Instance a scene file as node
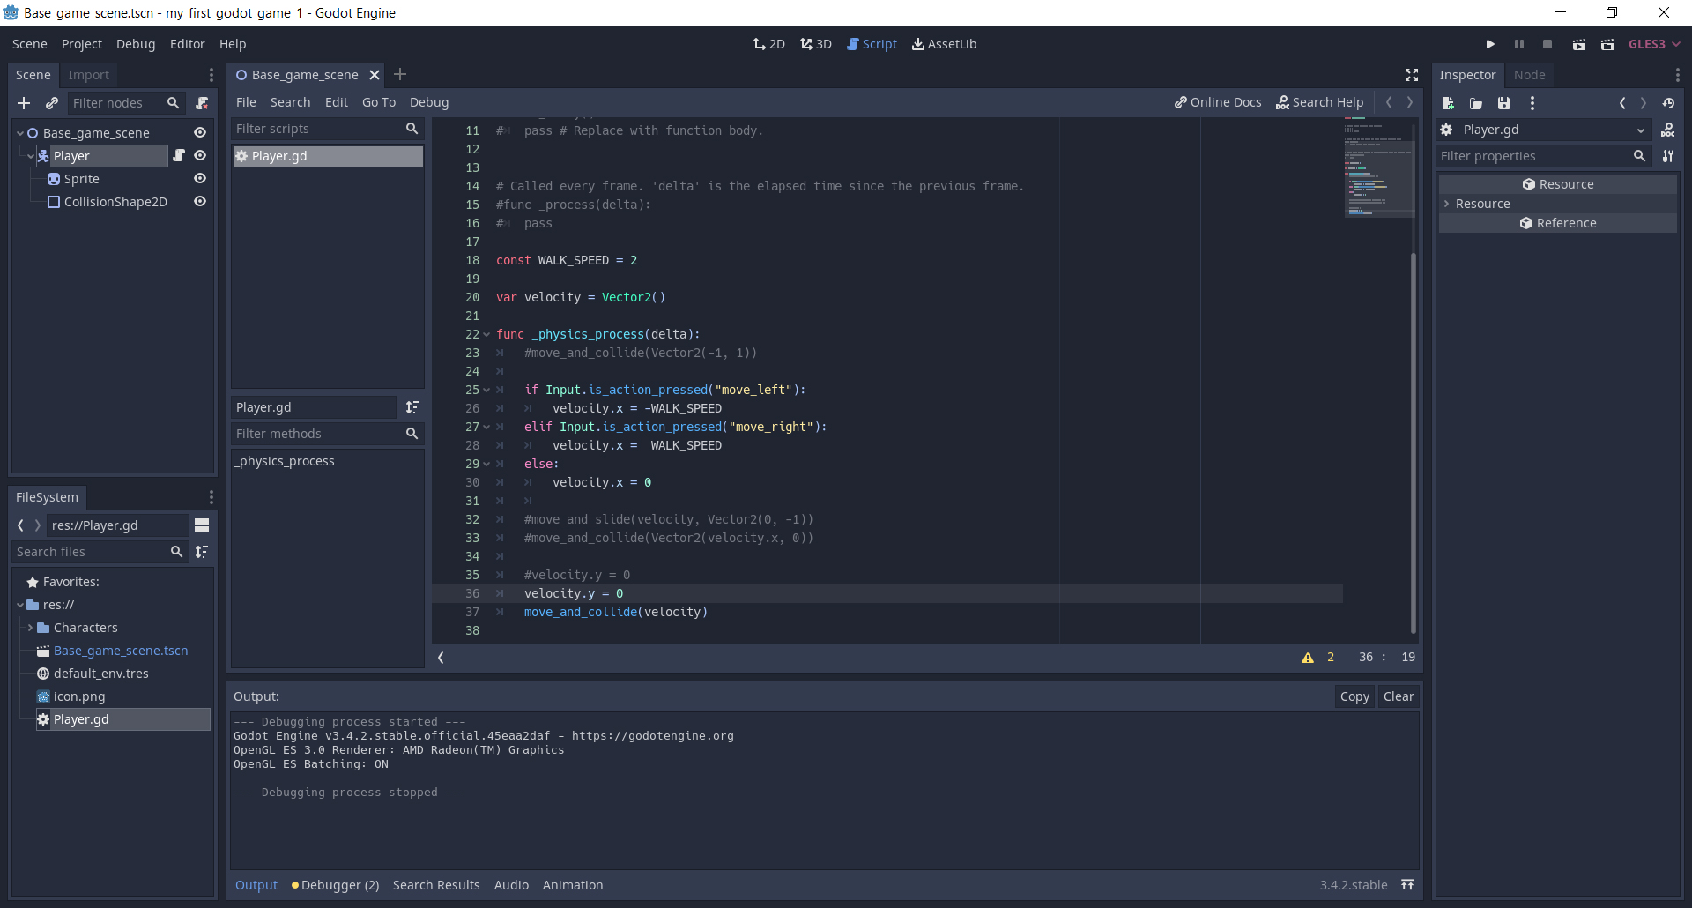This screenshot has width=1692, height=908. pos(52,103)
